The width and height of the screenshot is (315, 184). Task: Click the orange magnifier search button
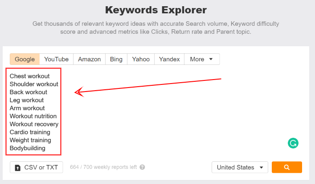(286, 168)
